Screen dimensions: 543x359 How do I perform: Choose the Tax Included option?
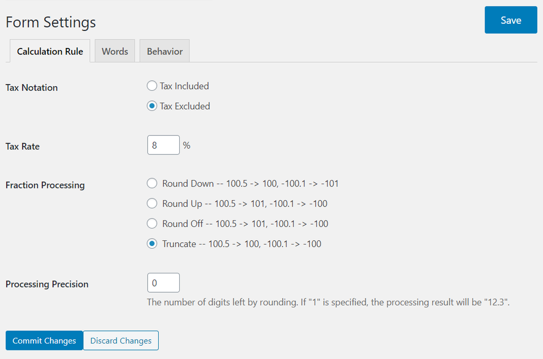152,86
